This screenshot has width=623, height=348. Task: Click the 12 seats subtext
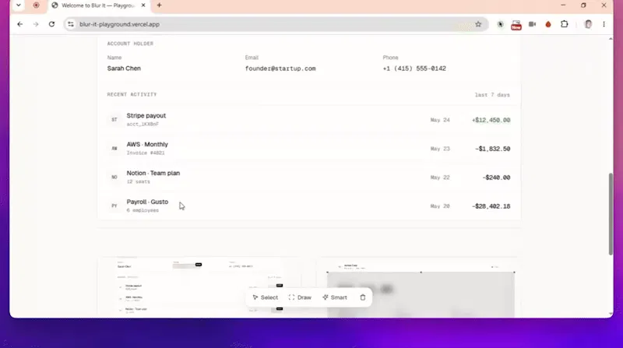click(139, 181)
